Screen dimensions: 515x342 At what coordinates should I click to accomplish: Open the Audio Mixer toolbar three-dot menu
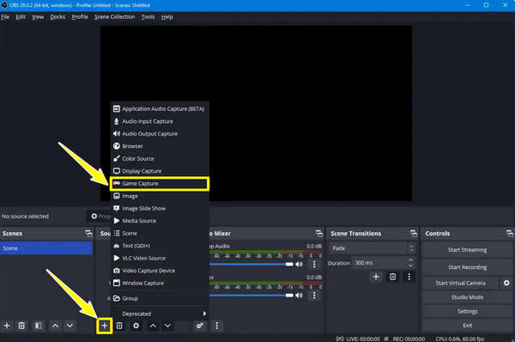click(217, 326)
